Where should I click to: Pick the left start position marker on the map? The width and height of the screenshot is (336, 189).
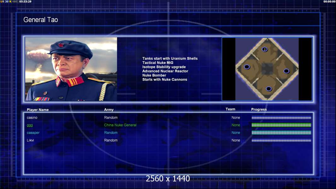point(247,67)
